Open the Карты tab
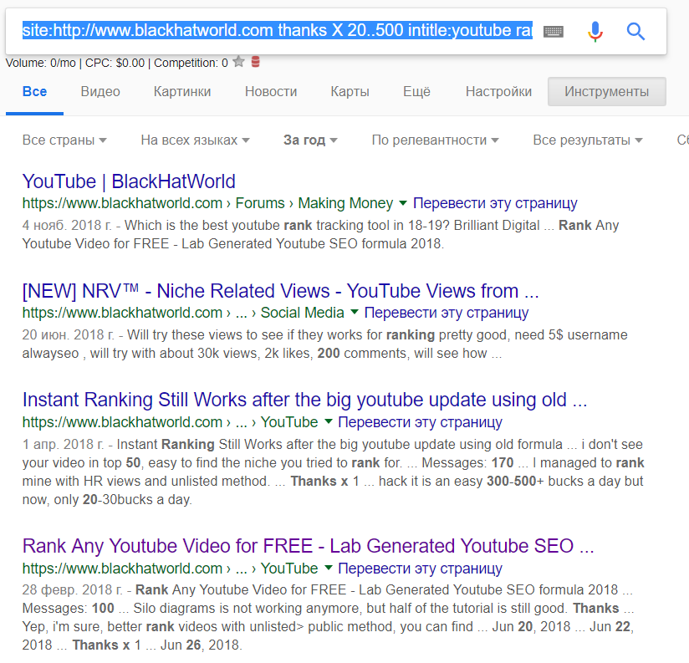Viewport: 689px width, 663px height. pyautogui.click(x=350, y=91)
